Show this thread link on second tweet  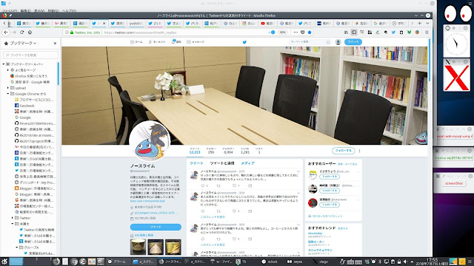(213, 216)
